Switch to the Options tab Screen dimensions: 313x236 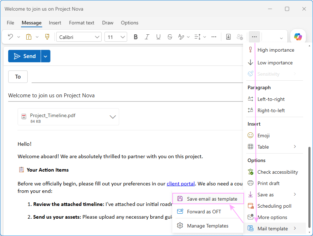[x=130, y=23]
